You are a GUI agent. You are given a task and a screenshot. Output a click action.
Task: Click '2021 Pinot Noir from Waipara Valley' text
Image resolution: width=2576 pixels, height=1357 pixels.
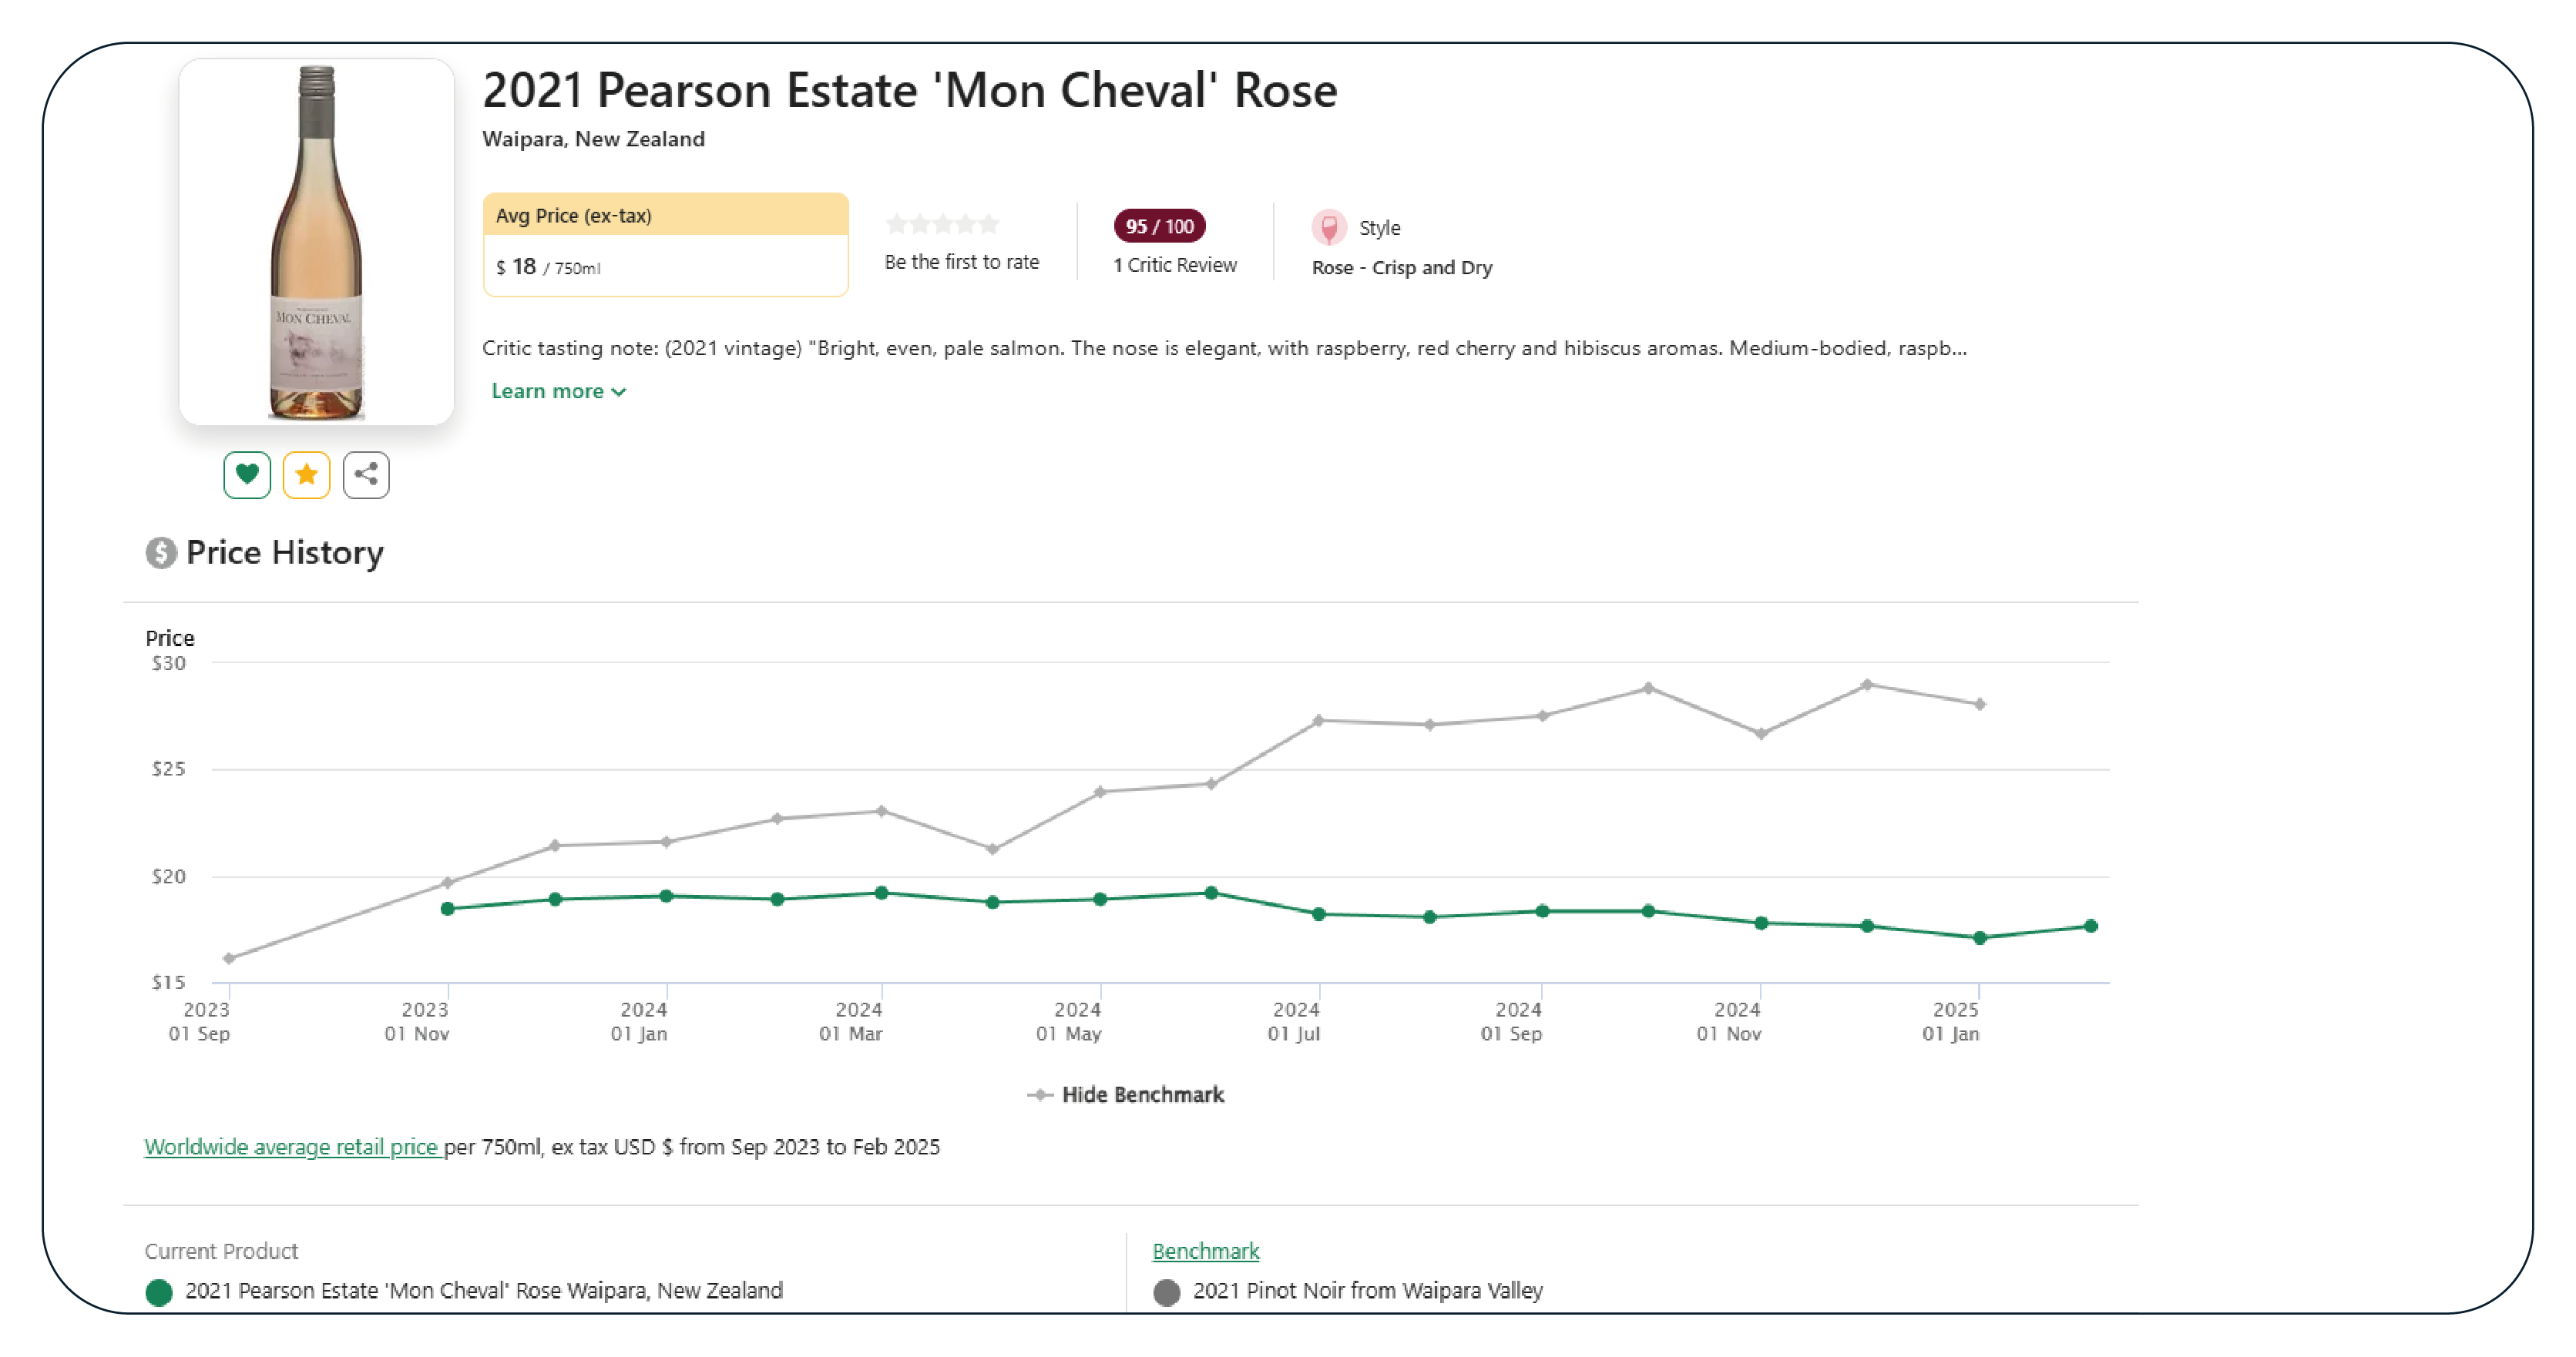(x=1367, y=1290)
